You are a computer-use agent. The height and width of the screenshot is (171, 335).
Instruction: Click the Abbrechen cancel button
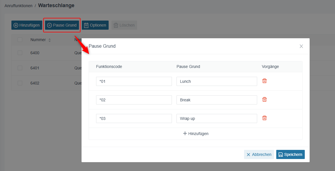[x=259, y=154]
